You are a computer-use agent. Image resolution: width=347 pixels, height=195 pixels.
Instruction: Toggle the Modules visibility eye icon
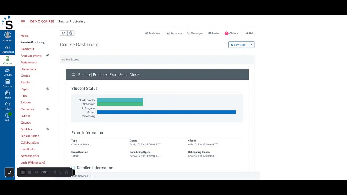48,129
